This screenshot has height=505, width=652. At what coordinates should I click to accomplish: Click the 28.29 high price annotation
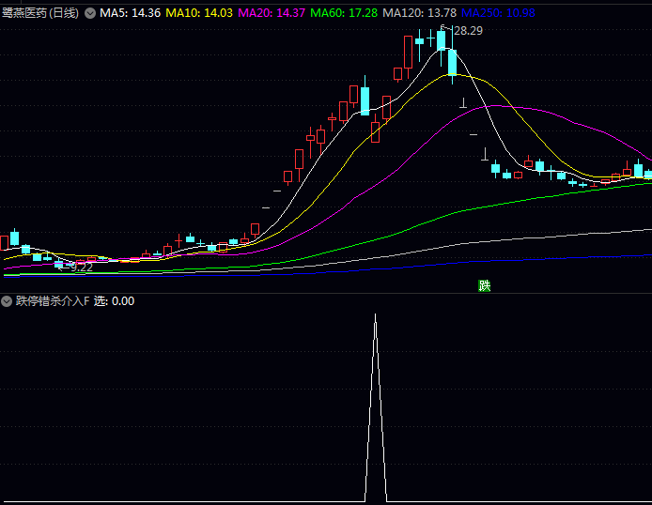tap(468, 31)
